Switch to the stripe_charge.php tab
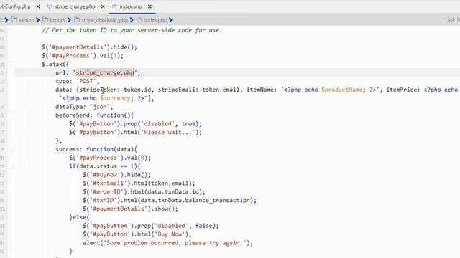 pyautogui.click(x=75, y=6)
